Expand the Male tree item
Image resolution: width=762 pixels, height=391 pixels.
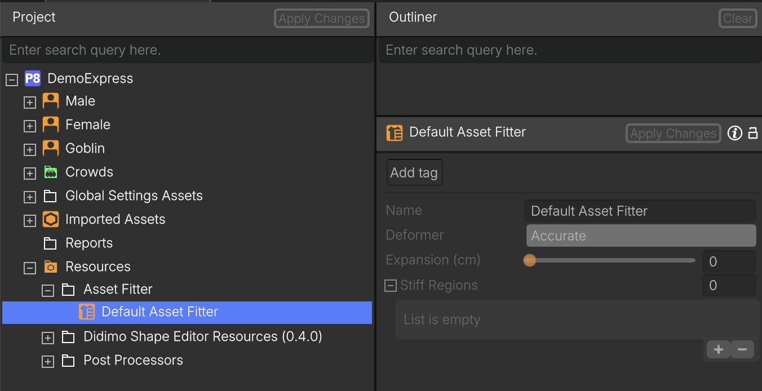click(x=29, y=102)
